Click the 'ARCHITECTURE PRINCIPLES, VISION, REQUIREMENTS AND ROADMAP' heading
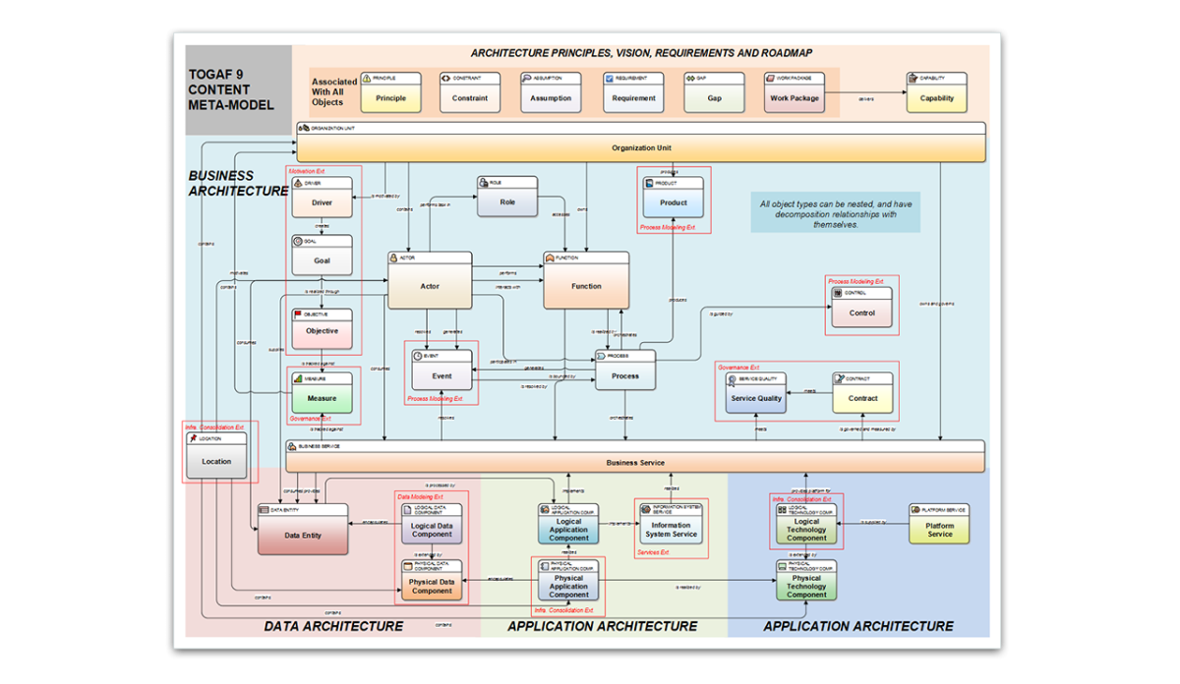The image size is (1180, 684). 641,53
